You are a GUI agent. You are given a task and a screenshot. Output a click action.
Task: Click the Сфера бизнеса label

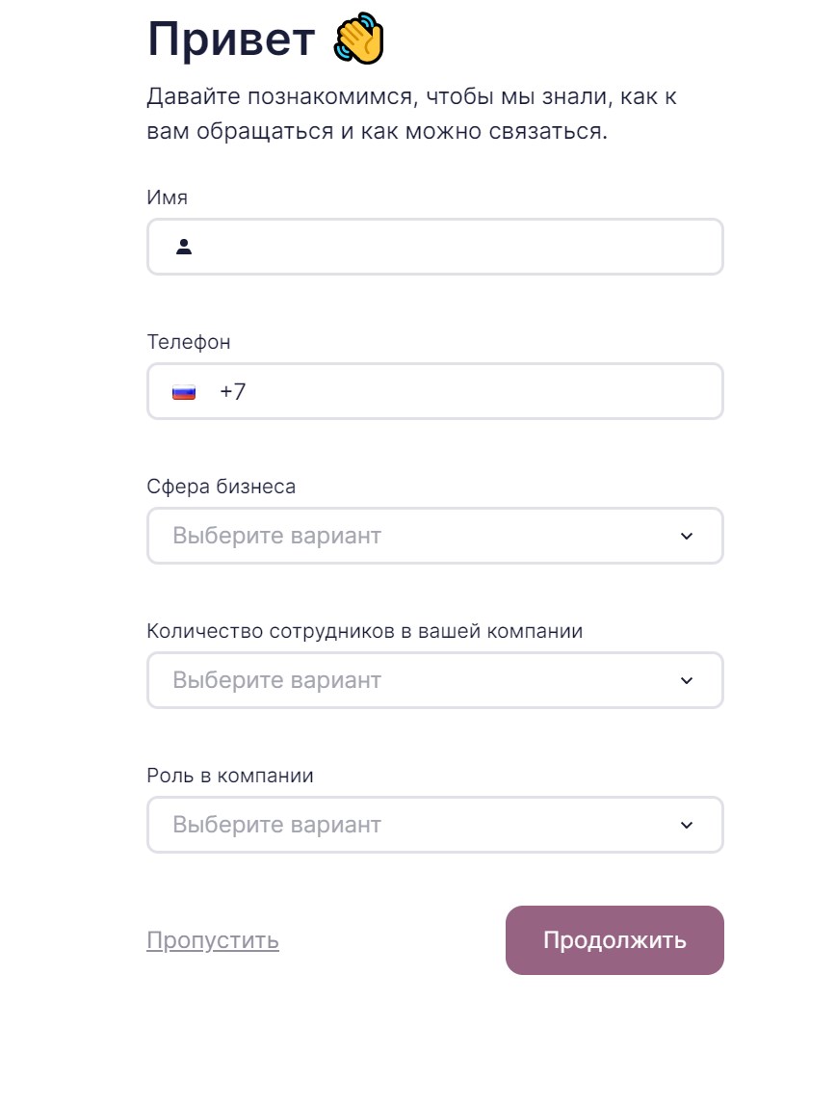(222, 487)
